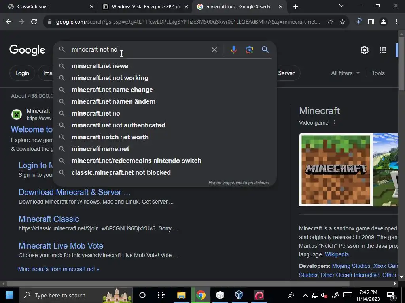Viewport: 405px width, 303px height.
Task: Open VirtualBox cube icon in taskbar
Action: (x=239, y=295)
